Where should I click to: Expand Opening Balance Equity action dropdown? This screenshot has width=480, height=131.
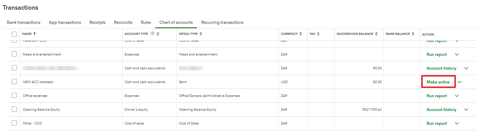(x=466, y=110)
